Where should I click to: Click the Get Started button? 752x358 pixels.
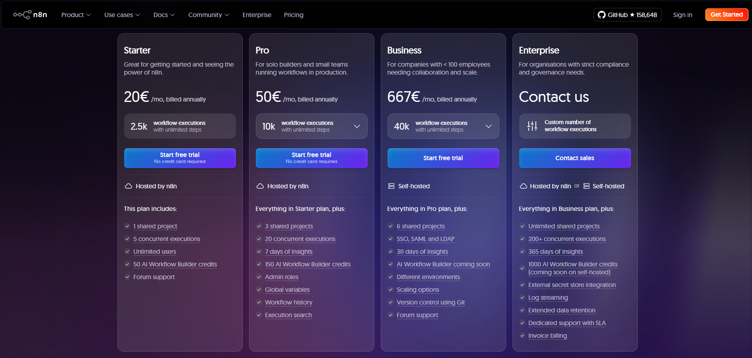coord(726,14)
